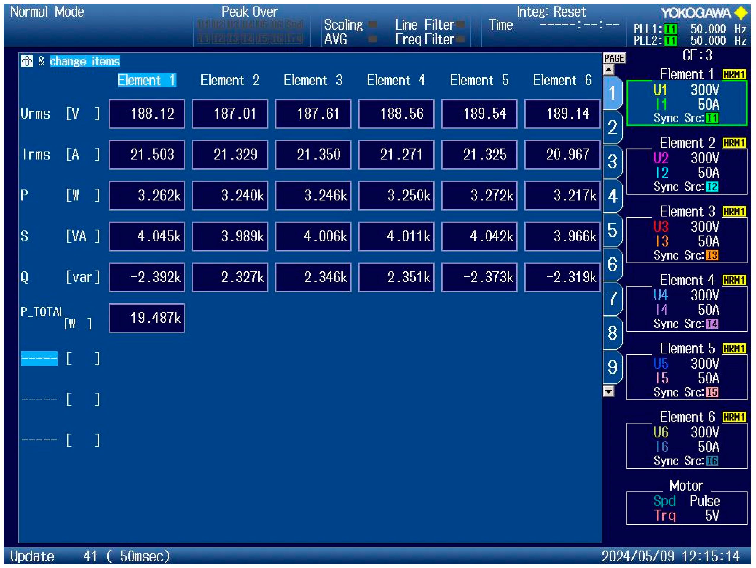756x568 pixels.
Task: Click the PLL1 green I1 indicator
Action: point(670,29)
